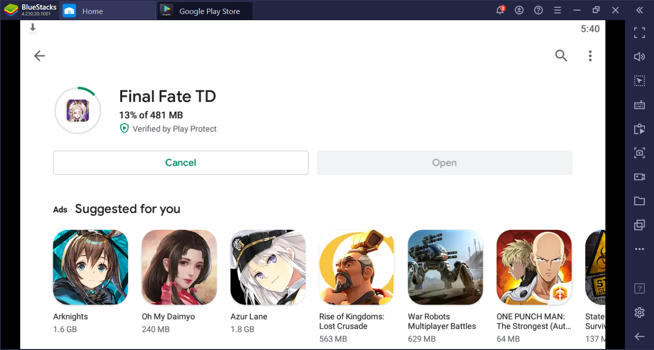Click the BlueStacks logo
654x350 pixels.
coord(11,10)
